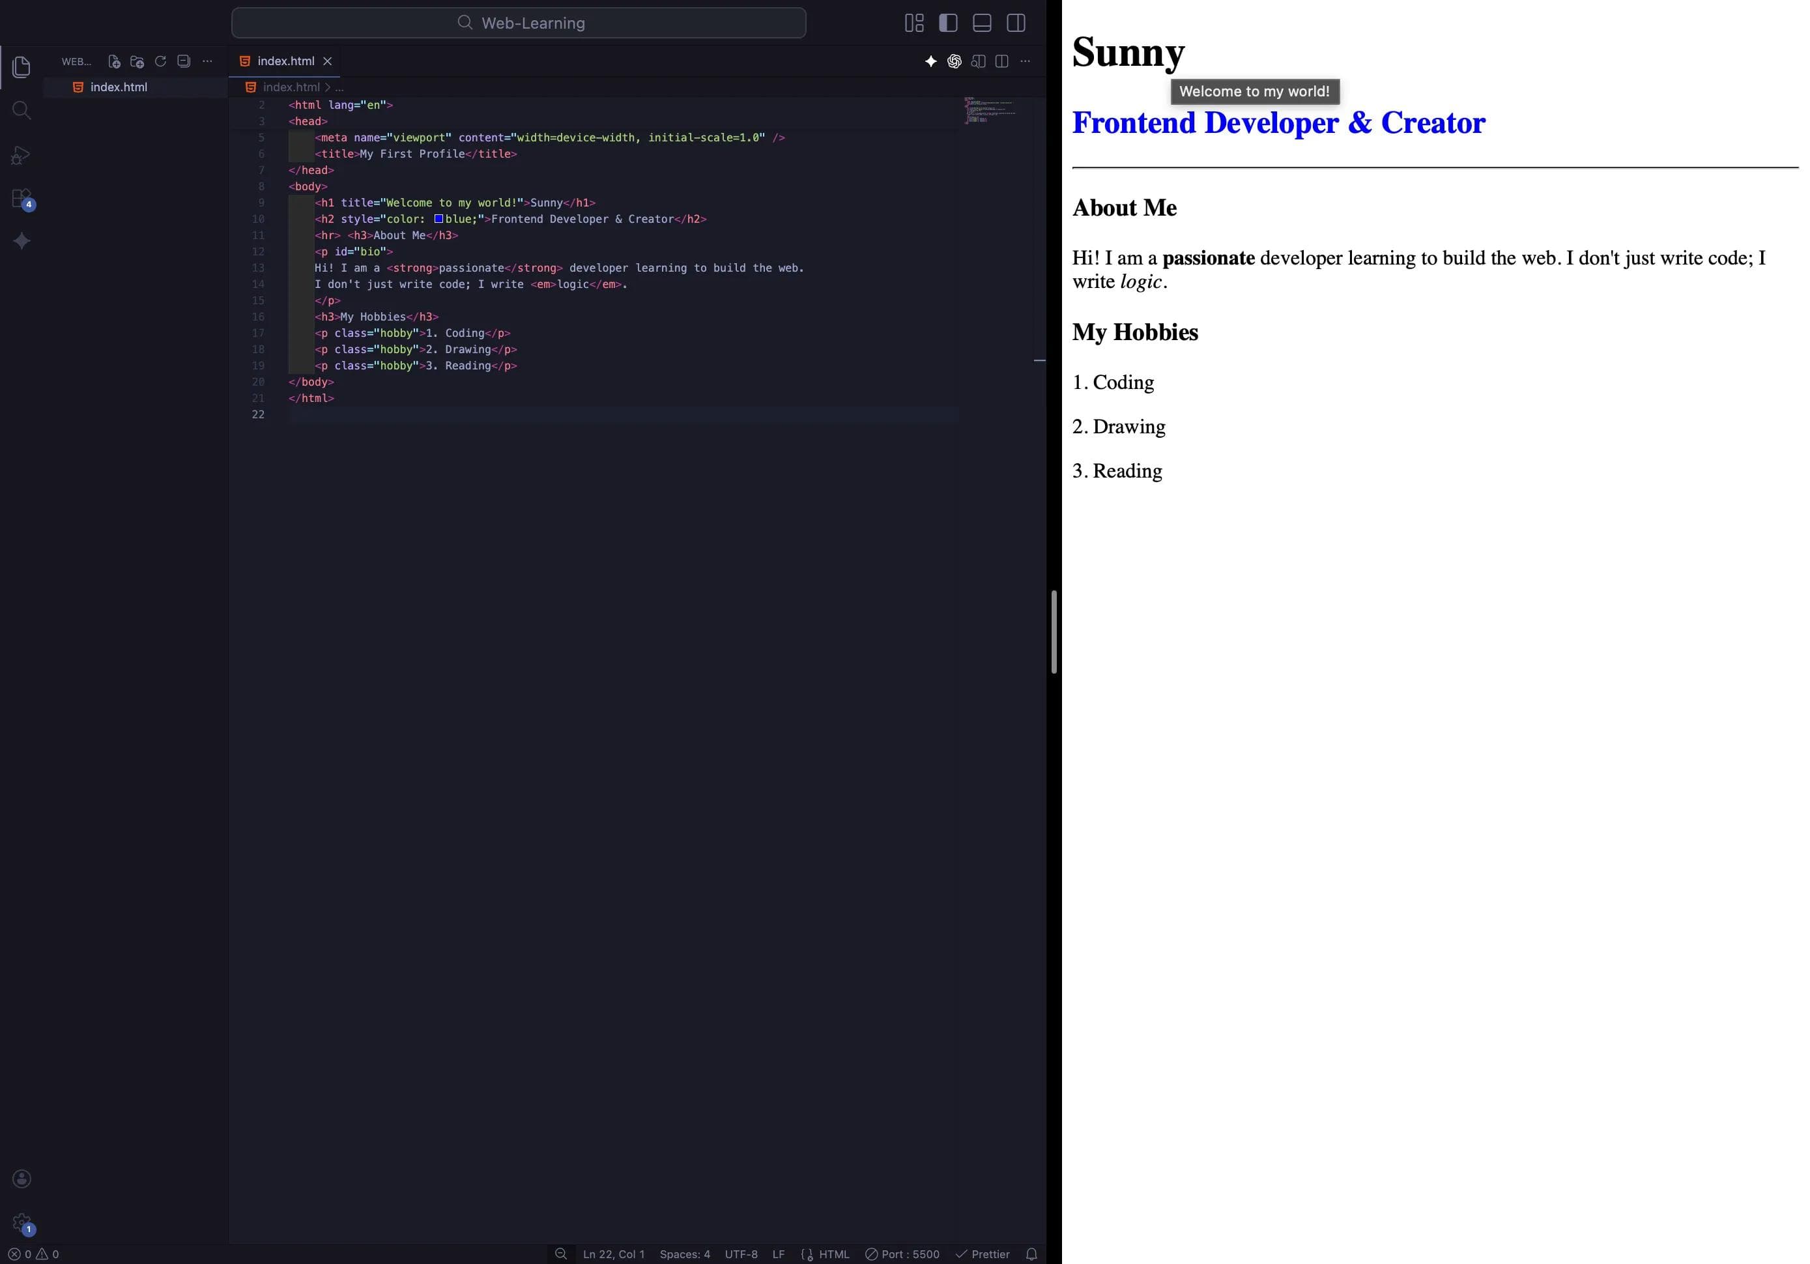Open the Extensions view with badge 4
The height and width of the screenshot is (1264, 1810).
22,198
